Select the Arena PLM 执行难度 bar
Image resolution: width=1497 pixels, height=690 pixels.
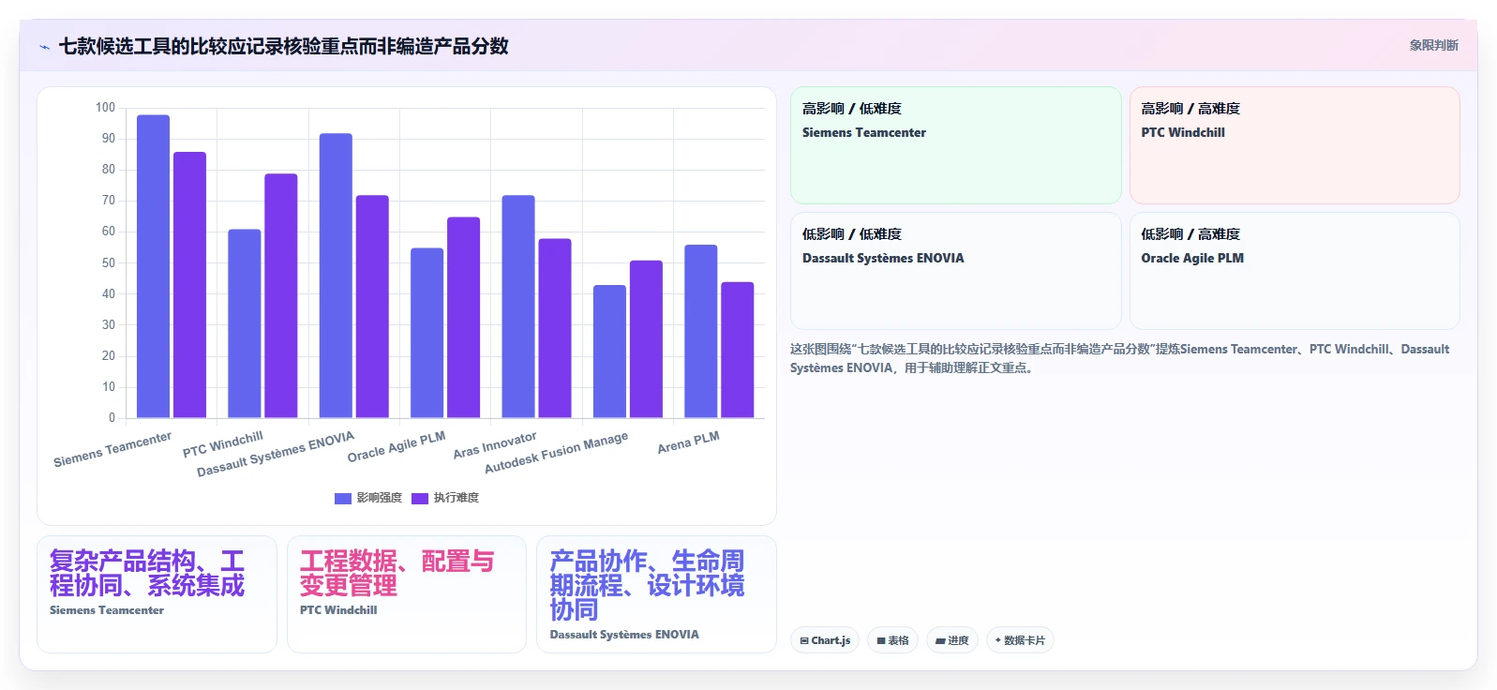737,350
